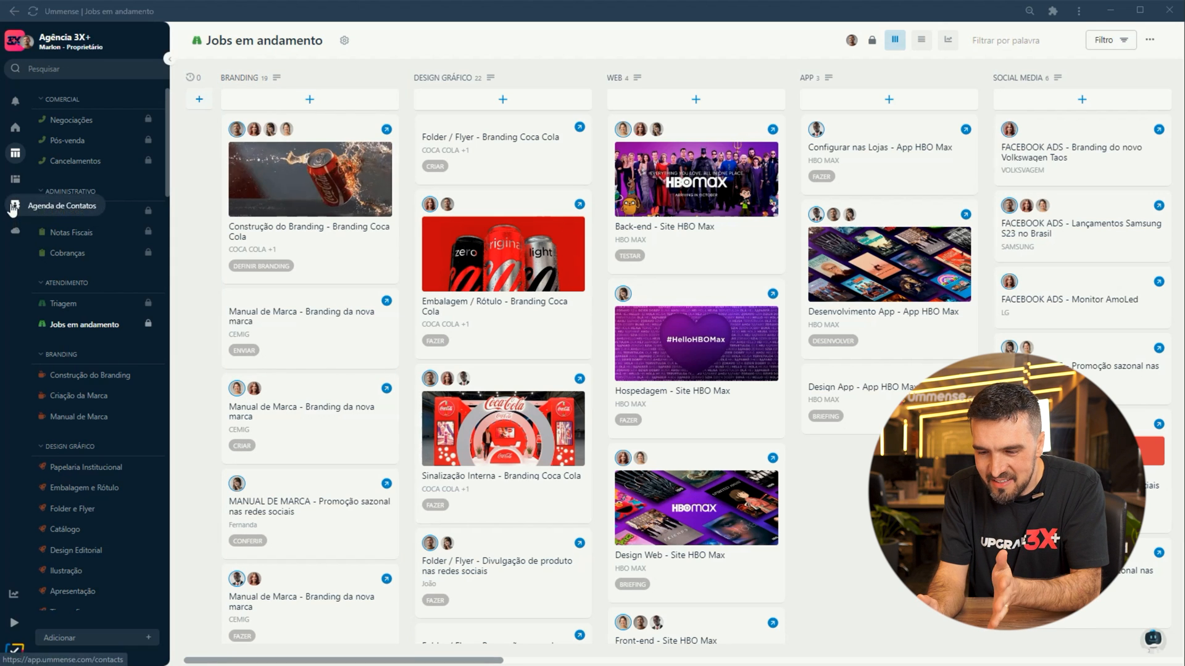Viewport: 1185px width, 666px height.
Task: Go to the home icon in sidebar
Action: 15,128
